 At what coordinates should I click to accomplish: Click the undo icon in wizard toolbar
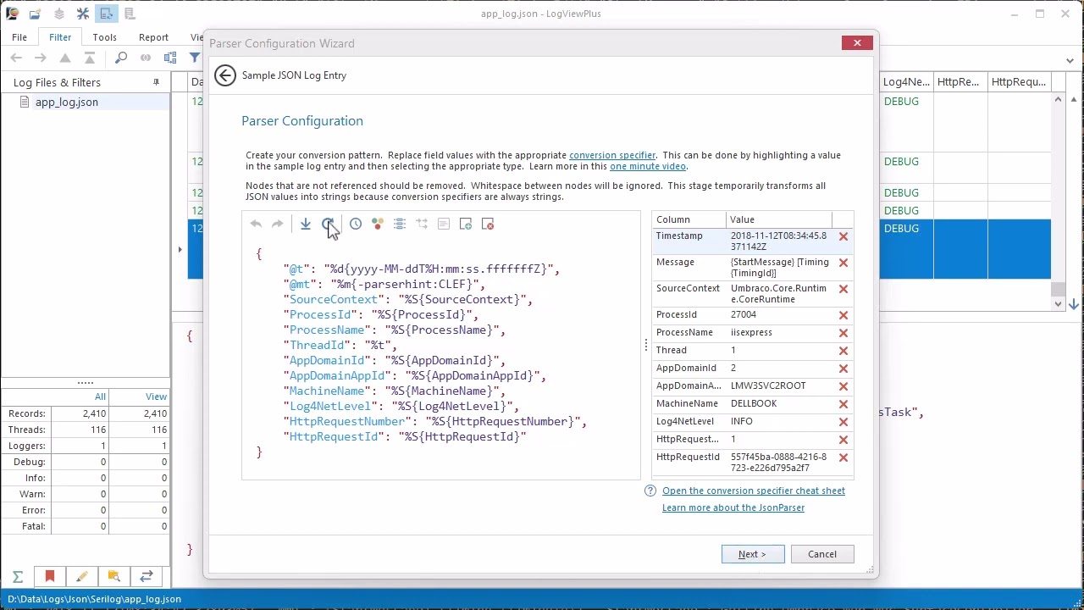pyautogui.click(x=256, y=224)
